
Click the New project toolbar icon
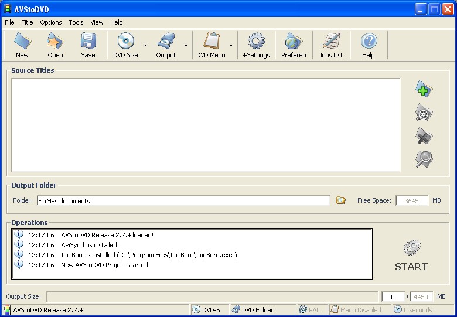tap(22, 45)
